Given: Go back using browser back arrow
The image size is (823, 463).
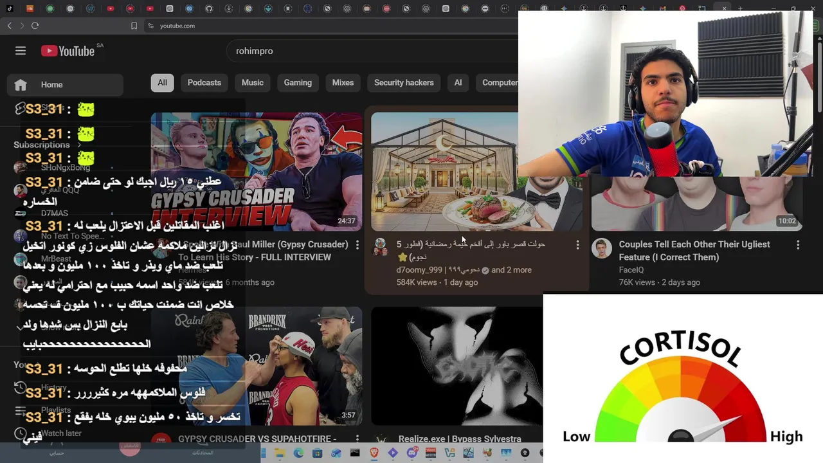Looking at the screenshot, I should (x=9, y=26).
